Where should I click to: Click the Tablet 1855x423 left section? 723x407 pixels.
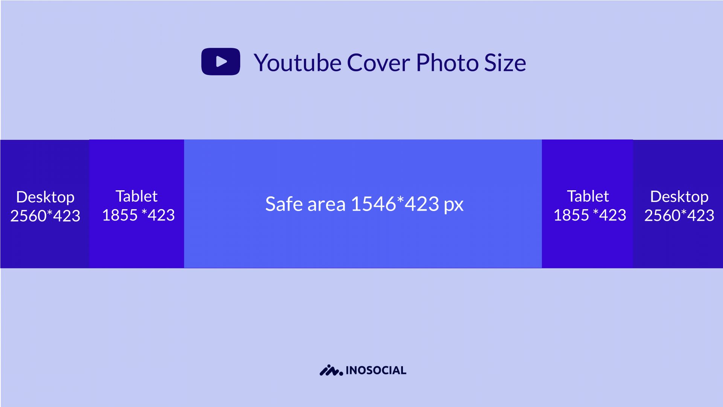point(137,204)
